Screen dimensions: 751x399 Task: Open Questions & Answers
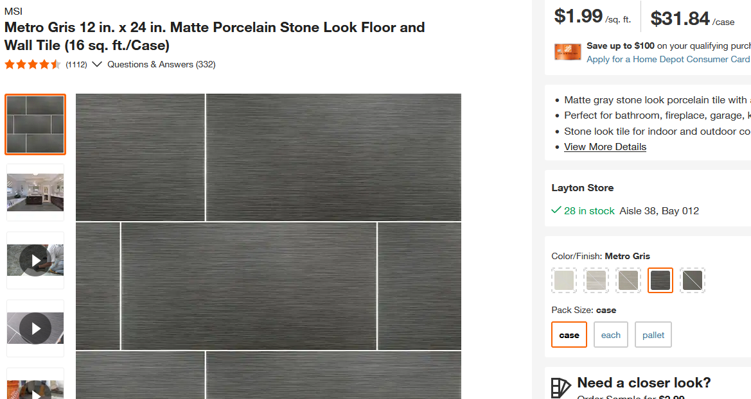point(161,64)
